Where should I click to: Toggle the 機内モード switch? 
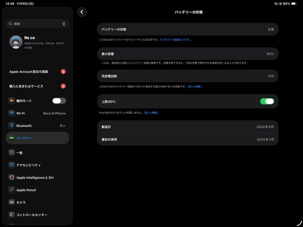pyautogui.click(x=59, y=101)
